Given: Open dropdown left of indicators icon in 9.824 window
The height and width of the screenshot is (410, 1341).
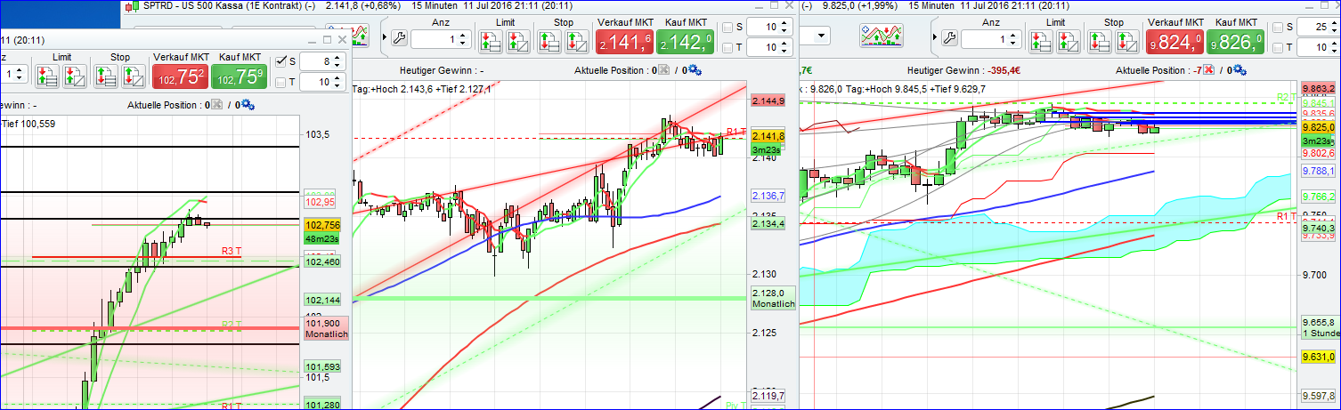Looking at the screenshot, I should coord(820,36).
